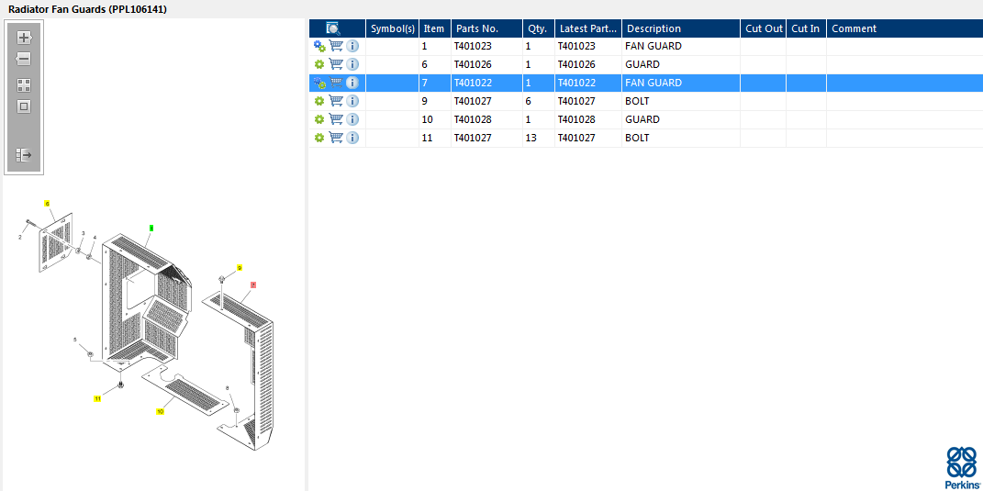Image resolution: width=983 pixels, height=491 pixels.
Task: Click gear icon for item 10 GUARD
Action: click(319, 119)
